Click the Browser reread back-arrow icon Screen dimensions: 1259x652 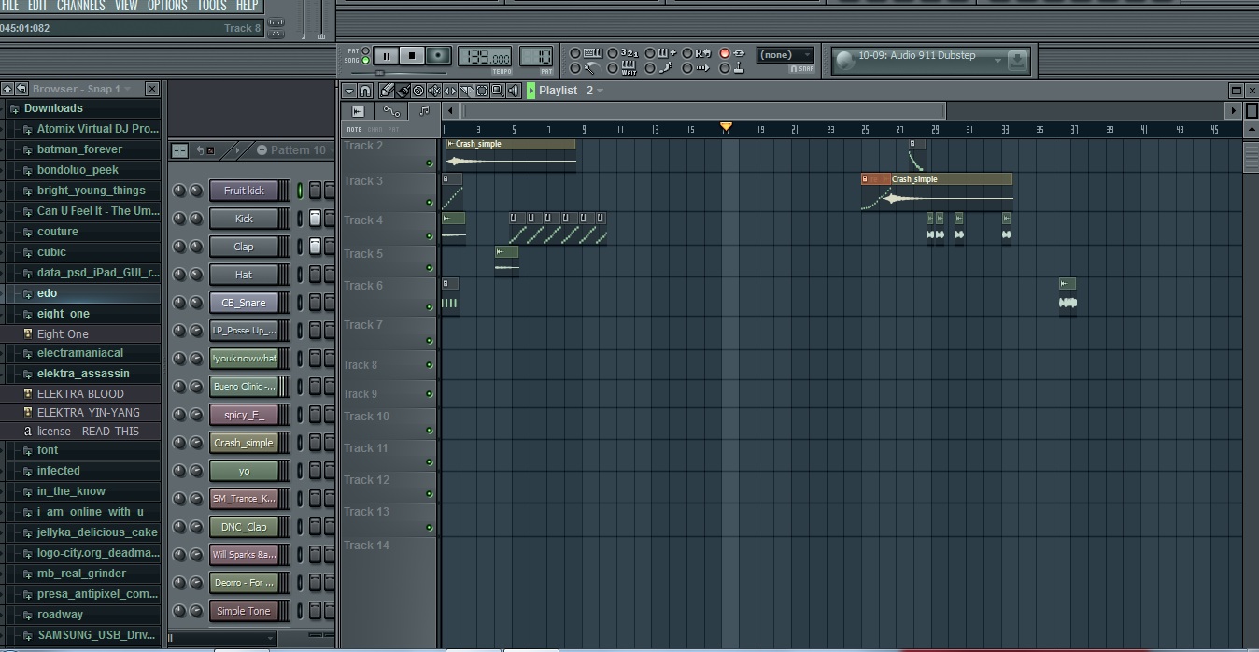[21, 89]
